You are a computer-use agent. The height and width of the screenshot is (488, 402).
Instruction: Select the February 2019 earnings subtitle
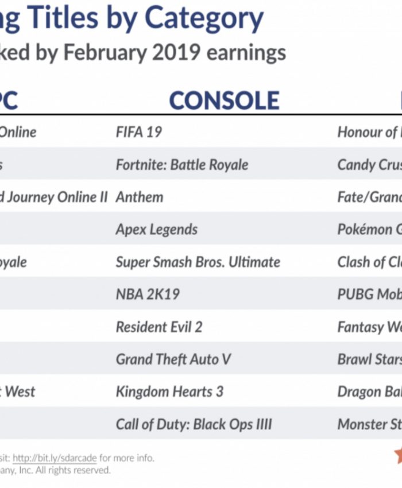tap(144, 52)
